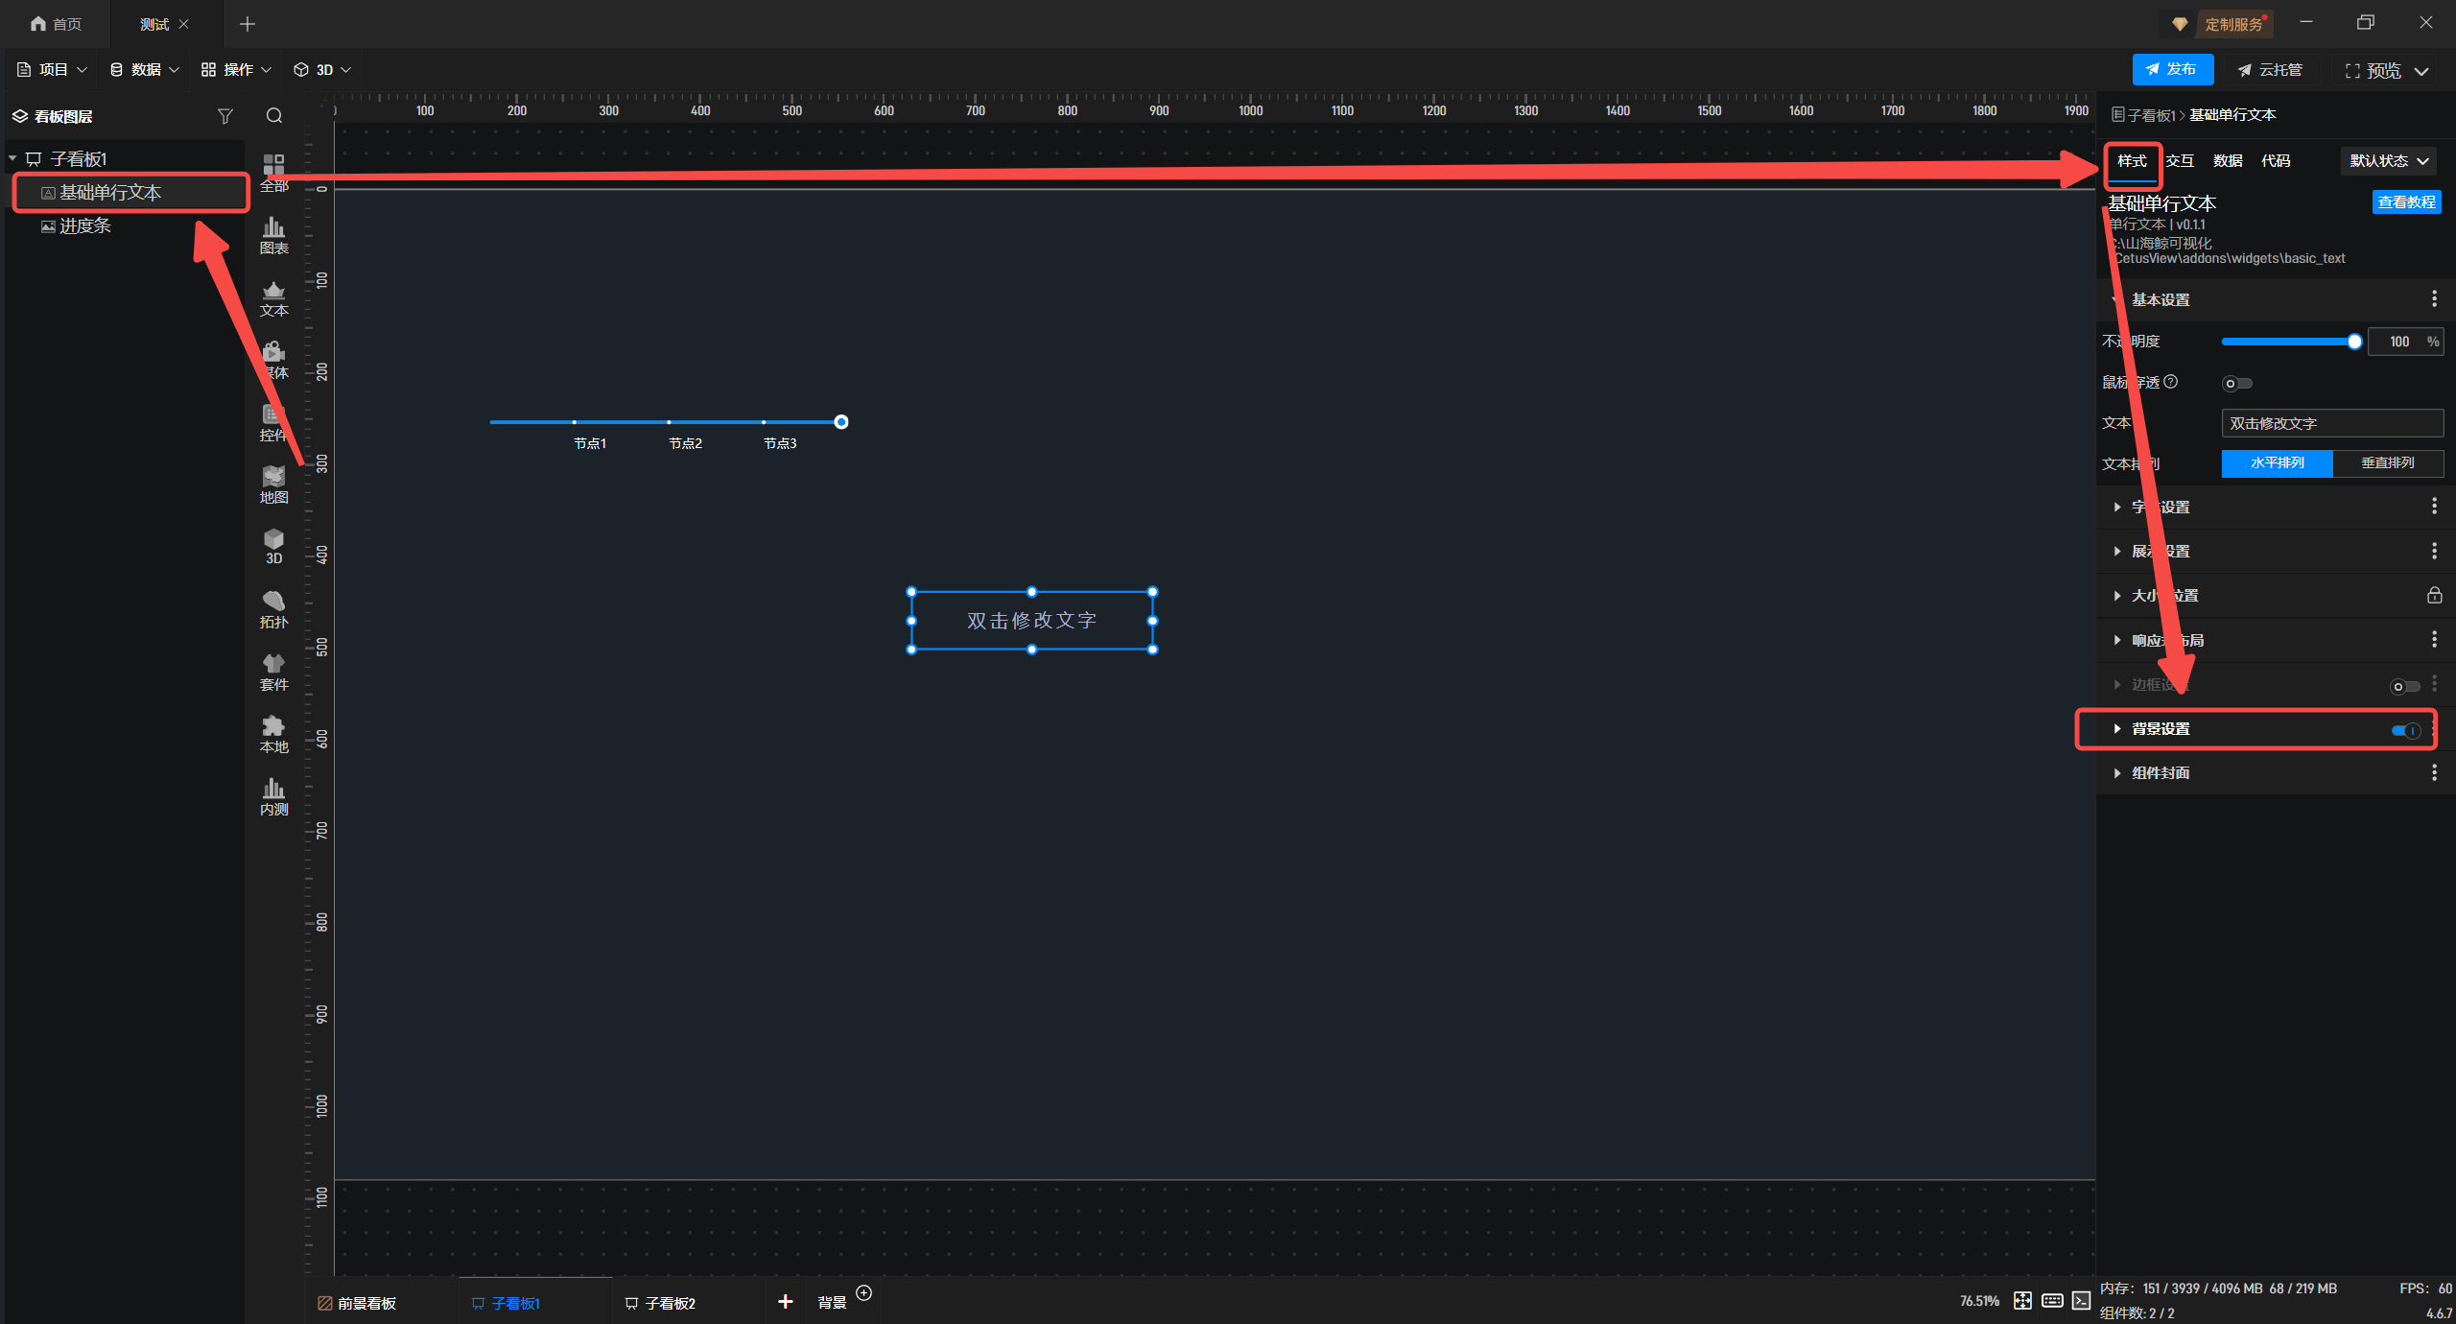Switch to the 交互 tab

pos(2180,161)
